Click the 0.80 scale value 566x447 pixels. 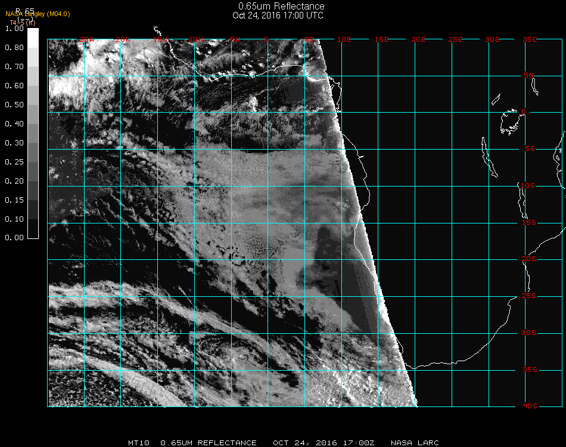14,48
